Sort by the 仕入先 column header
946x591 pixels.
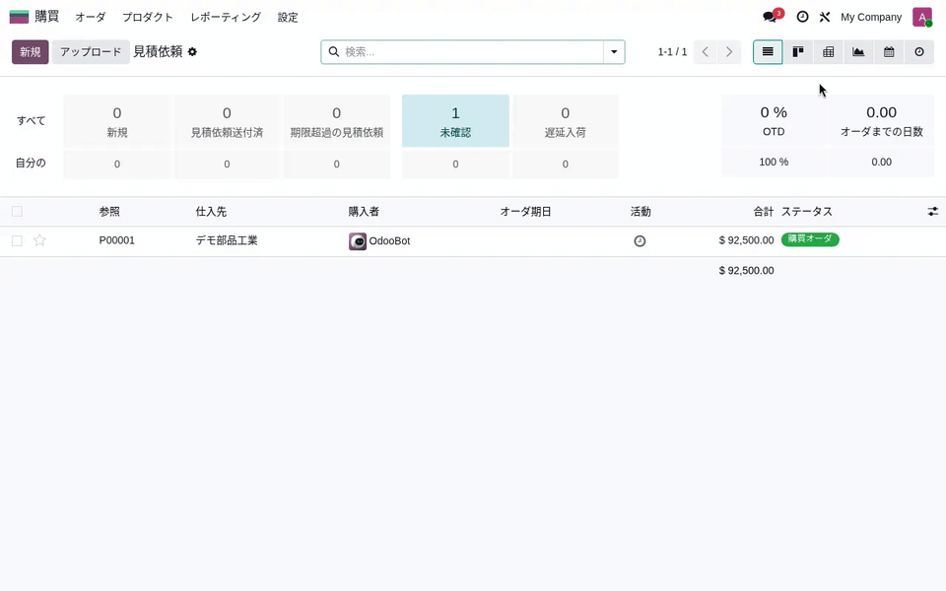pyautogui.click(x=211, y=212)
